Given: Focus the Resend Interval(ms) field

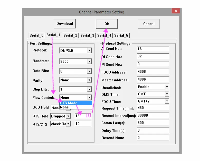Looking at the screenshot, I should 153,116.
